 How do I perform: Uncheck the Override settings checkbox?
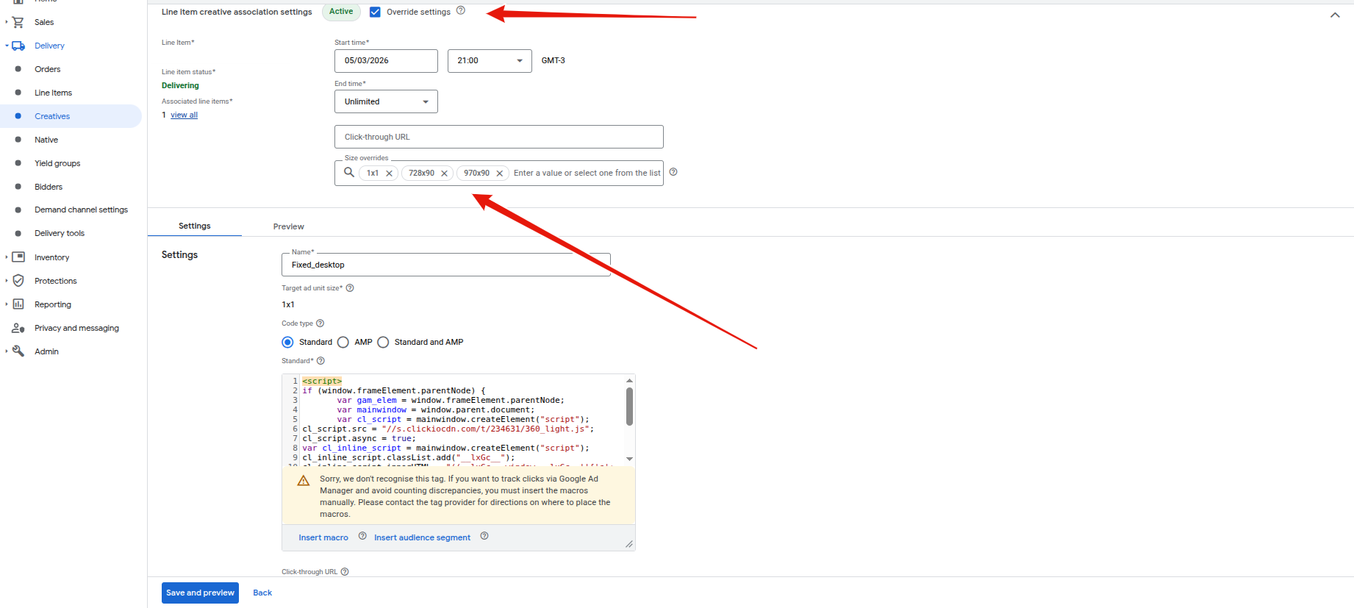[375, 12]
